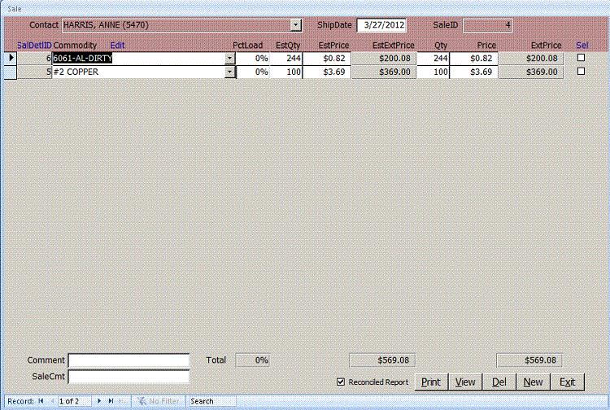Uncheck the Reconciled Report checkbox
The height and width of the screenshot is (410, 610).
coord(341,382)
